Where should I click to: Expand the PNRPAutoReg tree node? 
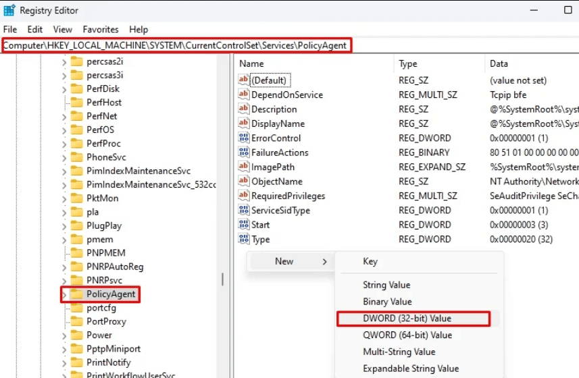point(64,267)
